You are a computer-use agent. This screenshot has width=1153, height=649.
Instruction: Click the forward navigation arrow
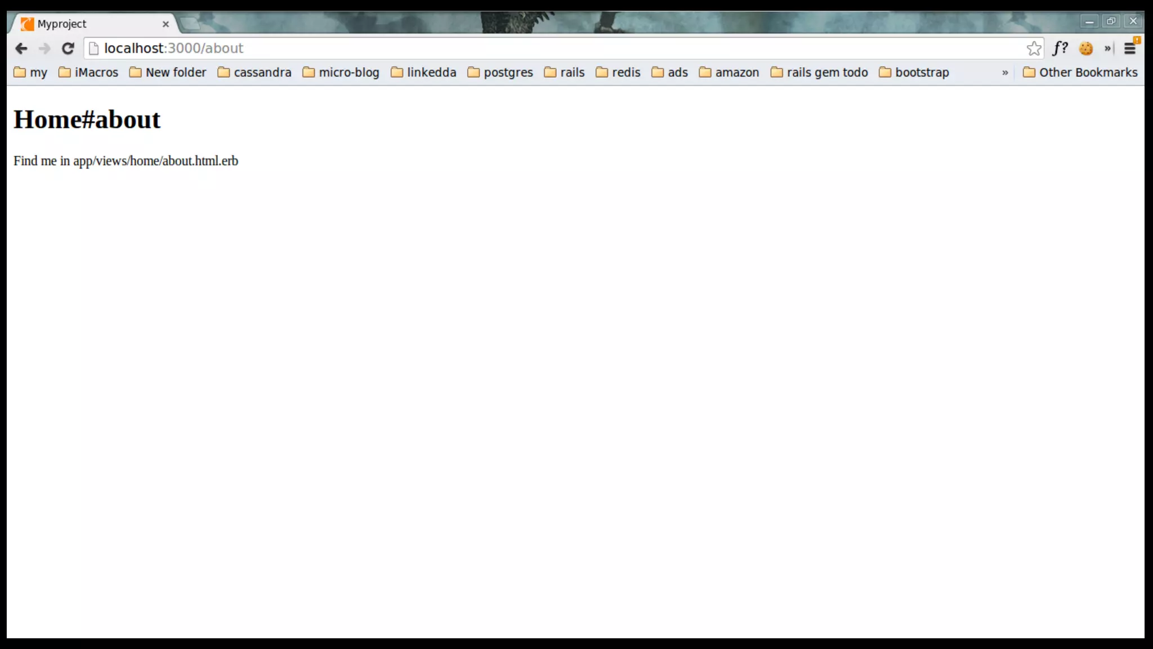[x=44, y=48]
